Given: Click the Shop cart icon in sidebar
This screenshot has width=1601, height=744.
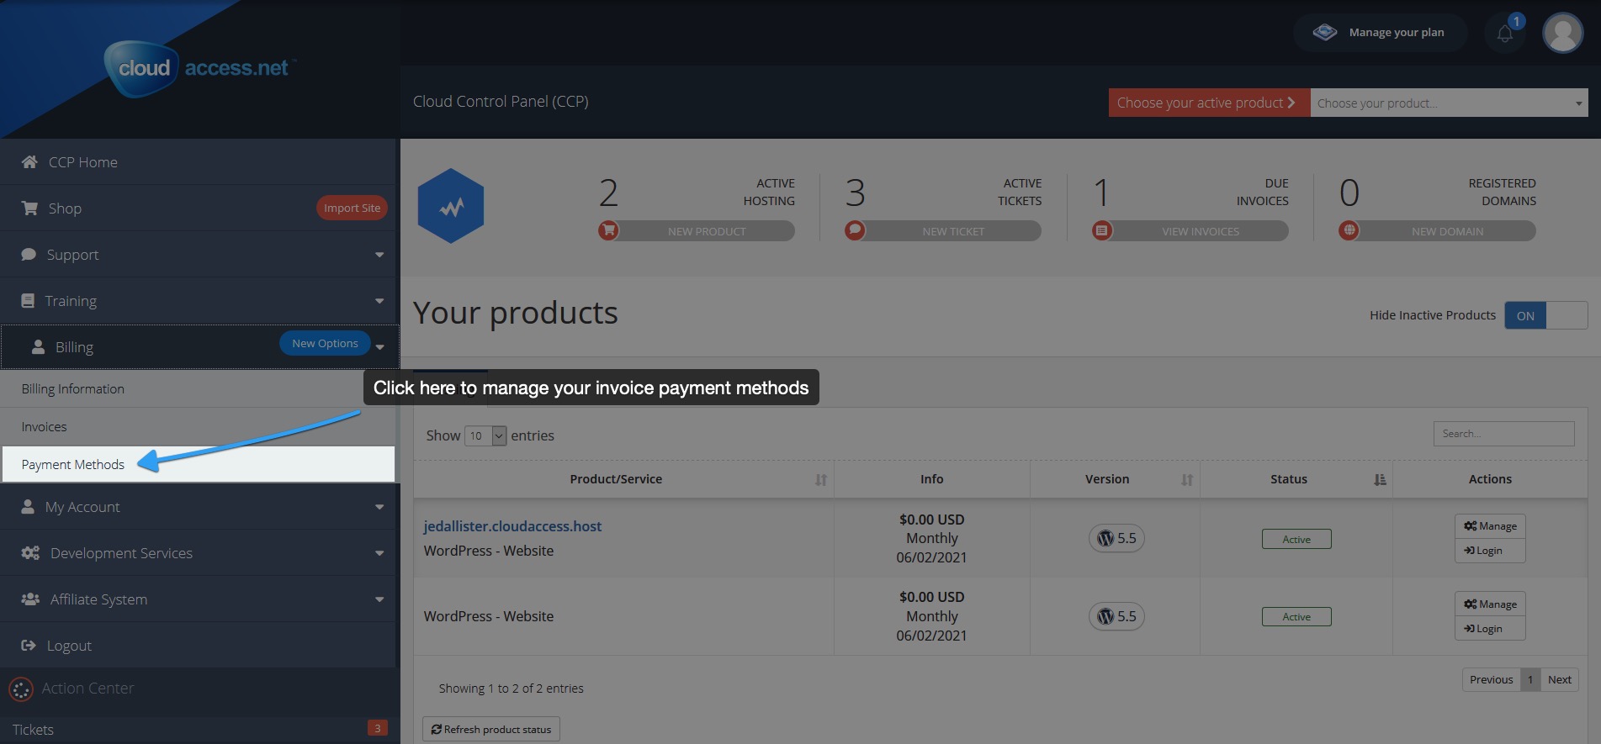Looking at the screenshot, I should coord(29,208).
